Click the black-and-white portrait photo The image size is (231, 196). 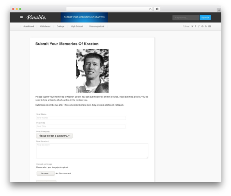pos(92,71)
